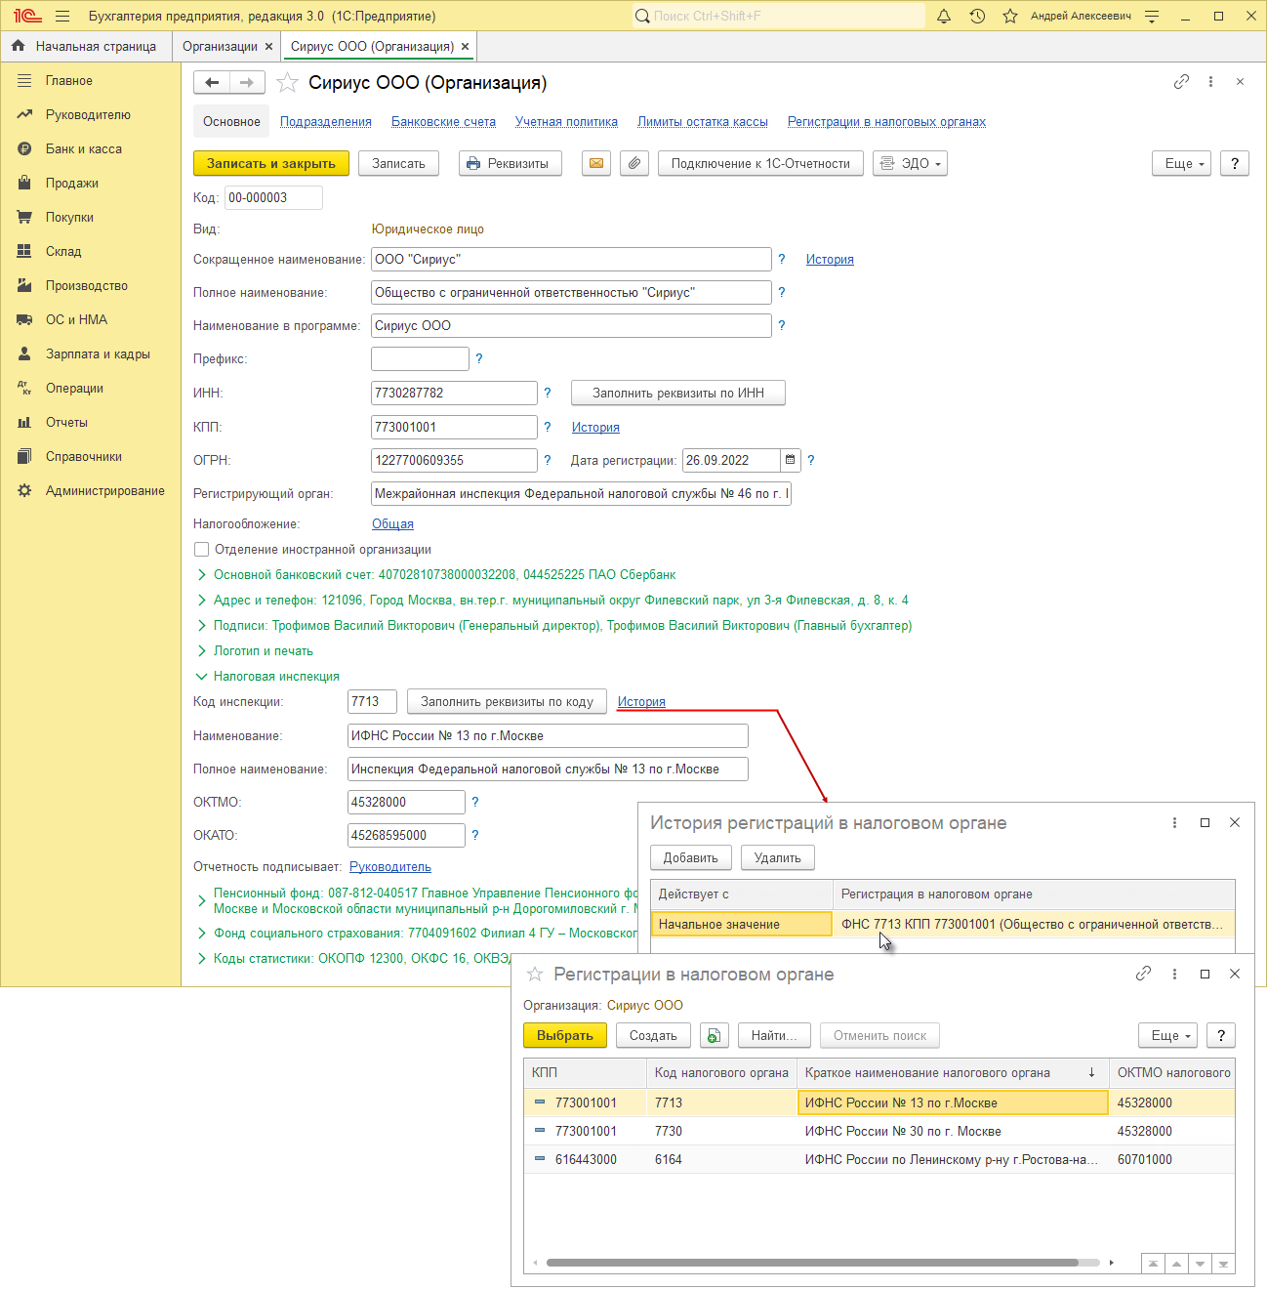This screenshot has height=1289, width=1267.
Task: Open calendar for Дата регистрации
Action: coord(790,460)
